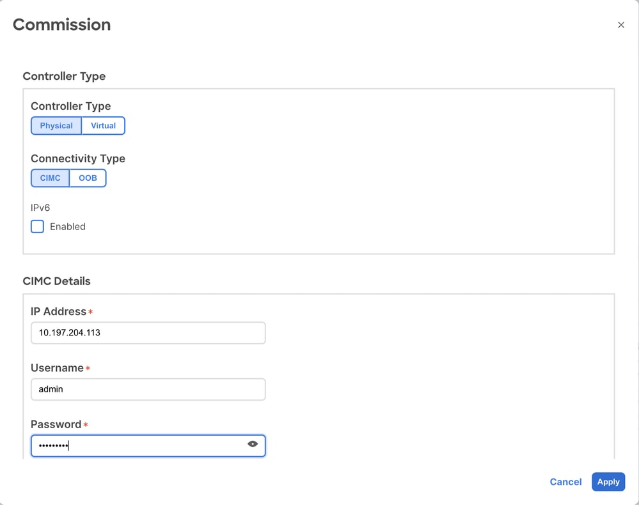Choose CIMC connectivity type
Viewport: 639px width, 508px height.
click(x=50, y=178)
